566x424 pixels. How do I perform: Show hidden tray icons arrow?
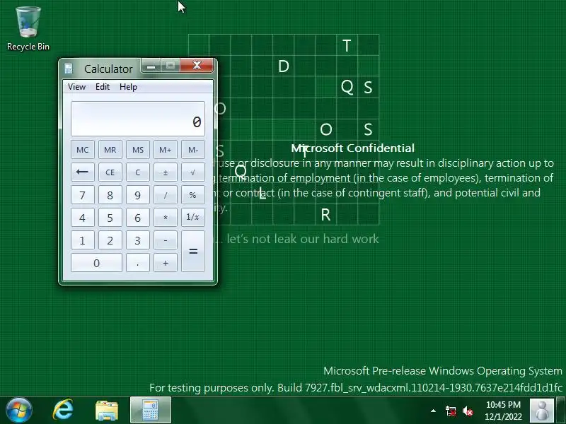(x=433, y=411)
